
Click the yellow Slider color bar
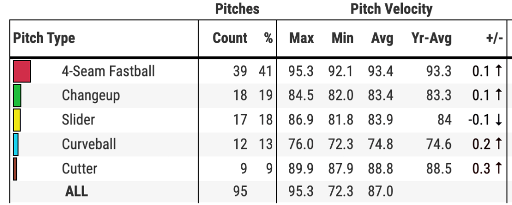[17, 120]
